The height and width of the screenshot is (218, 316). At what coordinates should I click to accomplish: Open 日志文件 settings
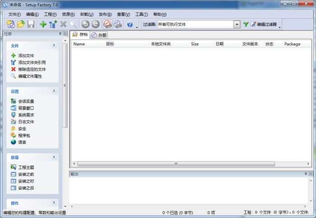23,122
